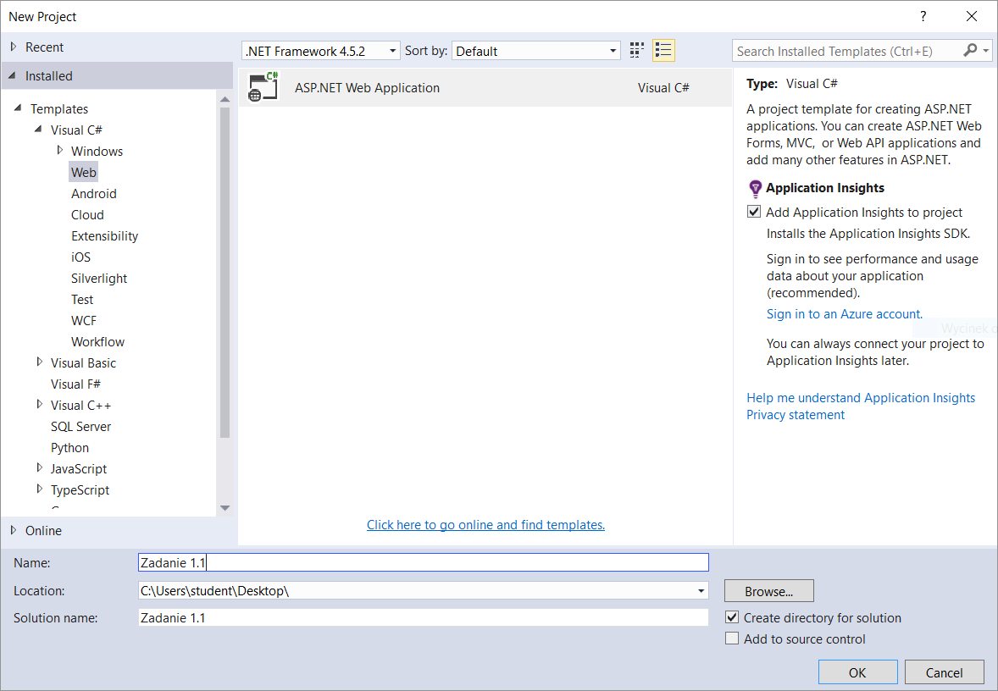Open Help me understand Application Insights link
Image resolution: width=998 pixels, height=691 pixels.
coord(861,398)
